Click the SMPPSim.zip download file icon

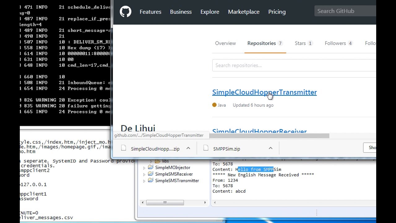click(206, 148)
